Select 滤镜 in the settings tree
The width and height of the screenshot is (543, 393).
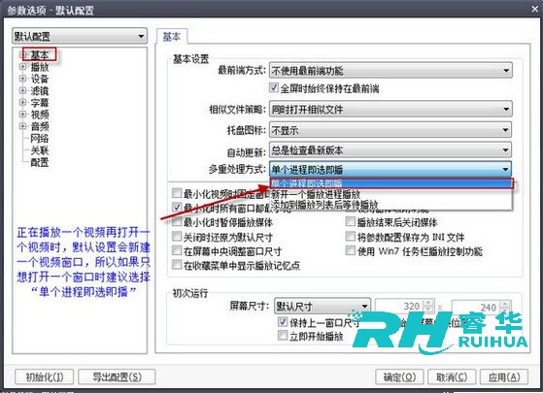tap(40, 91)
